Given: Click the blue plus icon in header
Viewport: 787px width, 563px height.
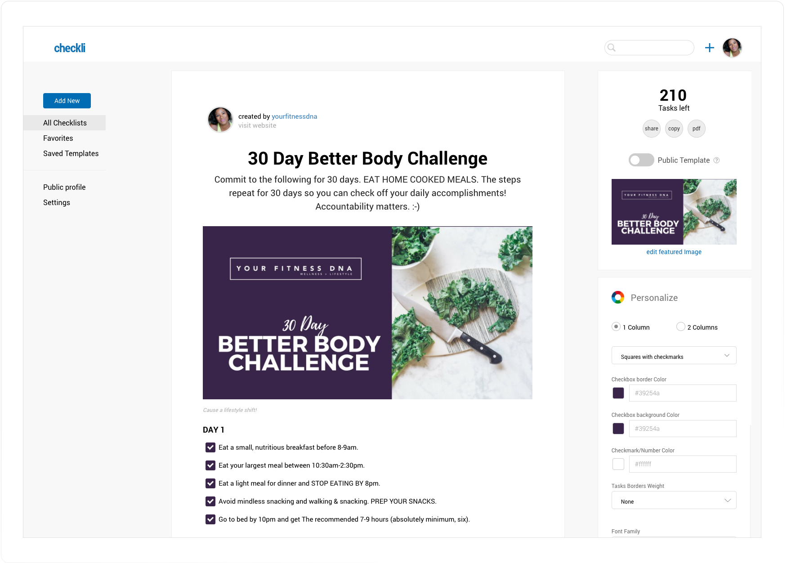Looking at the screenshot, I should (x=709, y=48).
